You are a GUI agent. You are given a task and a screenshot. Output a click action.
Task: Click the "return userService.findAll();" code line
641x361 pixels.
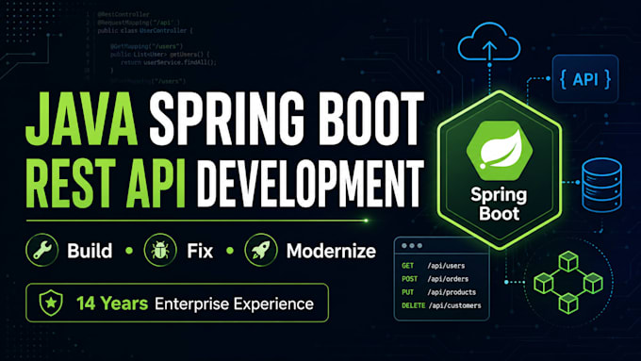169,62
